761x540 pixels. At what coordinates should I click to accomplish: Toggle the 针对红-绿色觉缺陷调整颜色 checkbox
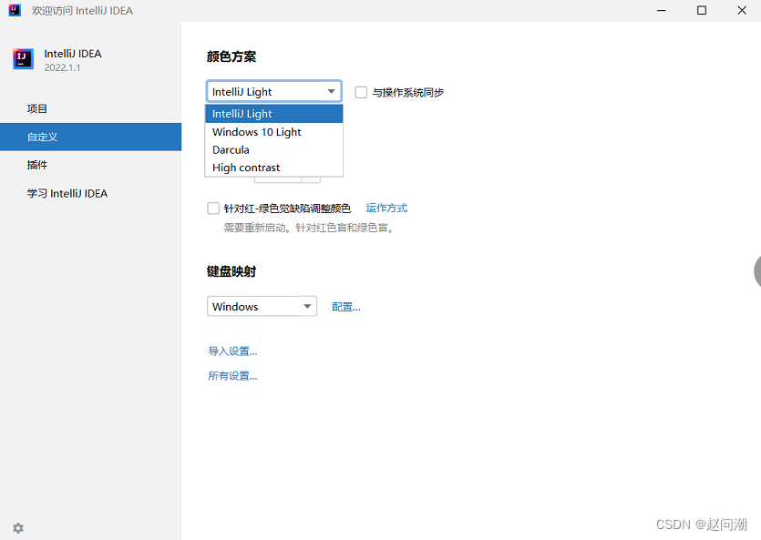pyautogui.click(x=213, y=209)
